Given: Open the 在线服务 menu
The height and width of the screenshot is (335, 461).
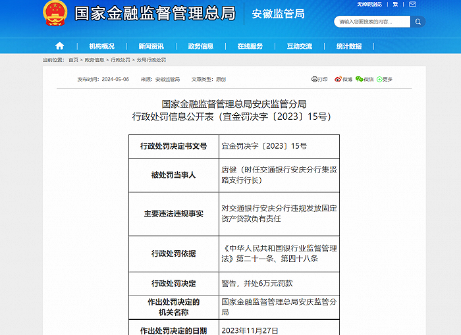Looking at the screenshot, I should [250, 46].
